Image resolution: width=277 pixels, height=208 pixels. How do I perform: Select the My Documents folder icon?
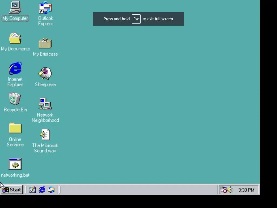coord(15,38)
